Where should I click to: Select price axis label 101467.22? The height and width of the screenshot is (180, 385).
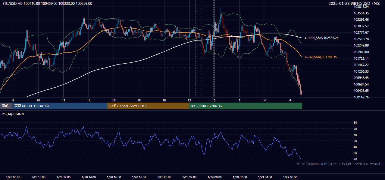361,65
